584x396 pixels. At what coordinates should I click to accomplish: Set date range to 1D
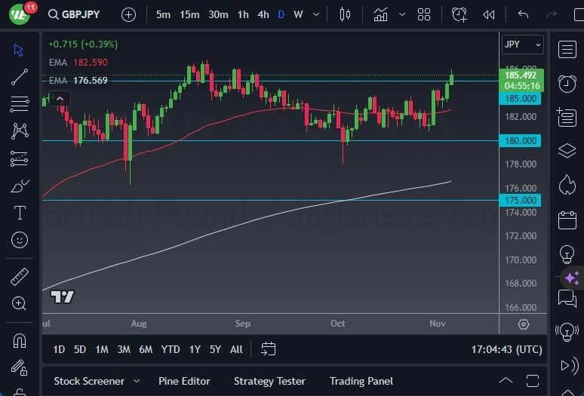[x=59, y=349]
